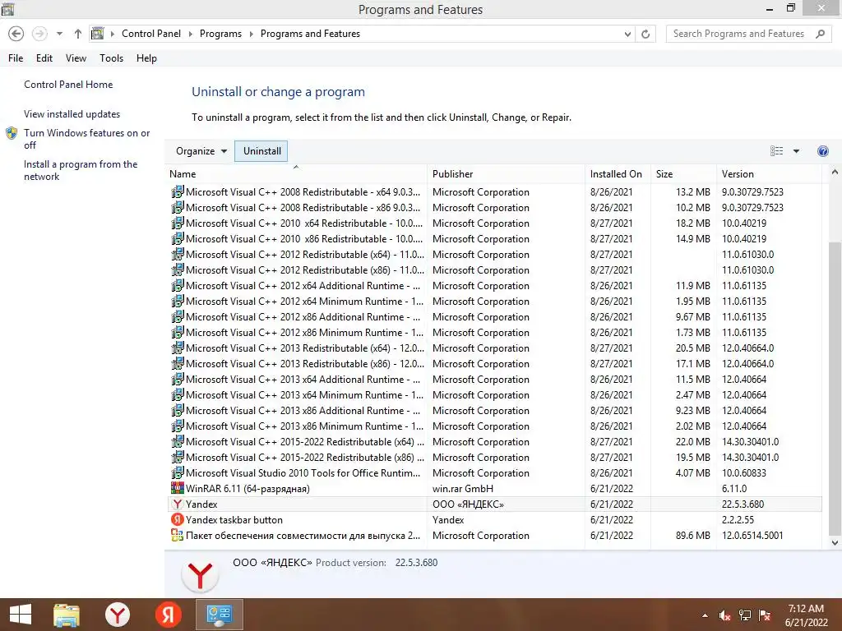Click the list scrollbar down arrow
Viewport: 842px width, 631px height.
pos(835,542)
